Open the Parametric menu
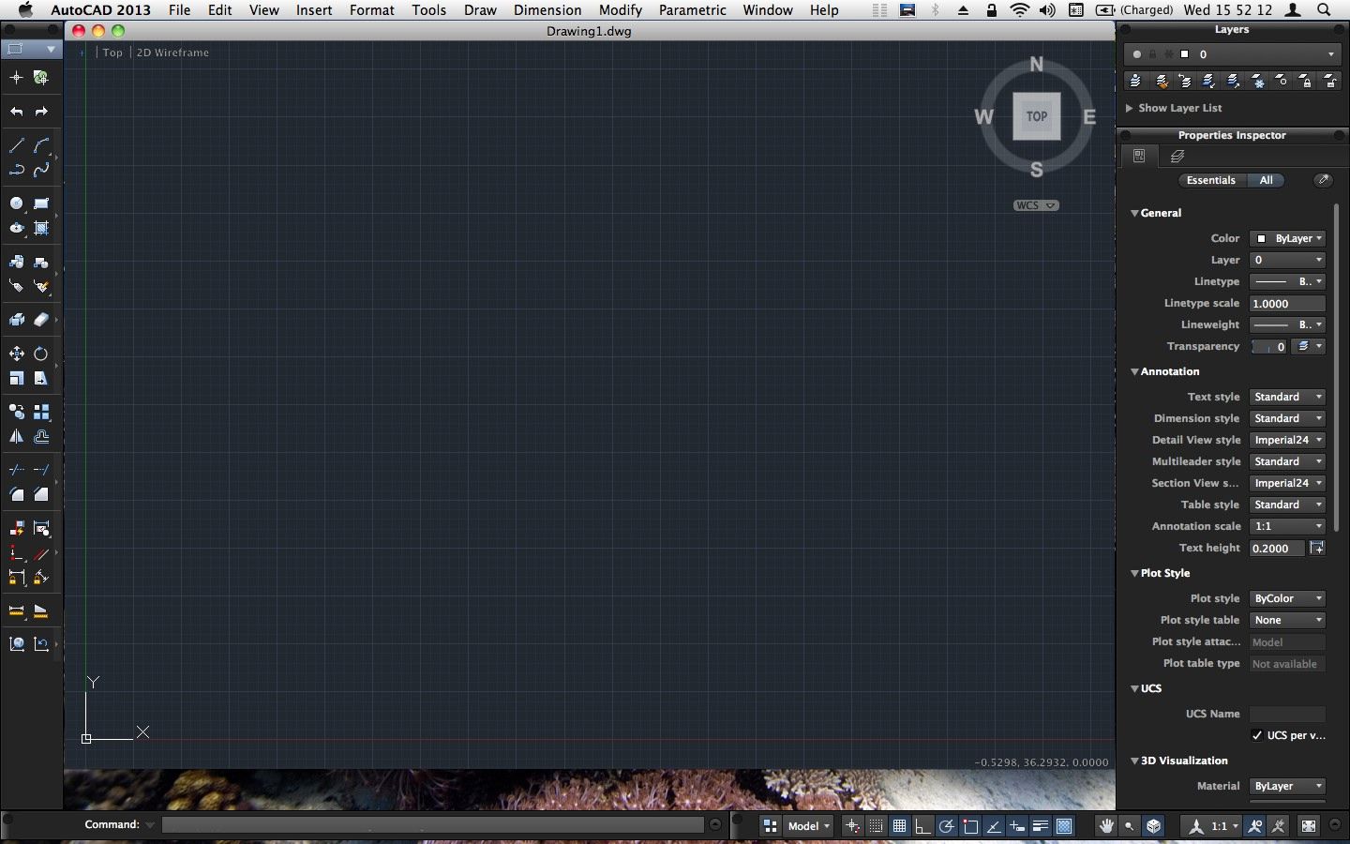Viewport: 1350px width, 844px height. point(693,10)
